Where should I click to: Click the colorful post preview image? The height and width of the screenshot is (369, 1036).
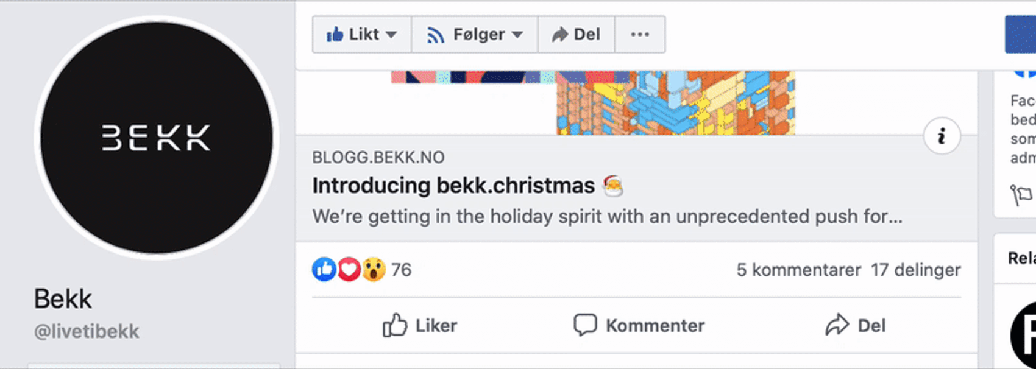coord(675,102)
